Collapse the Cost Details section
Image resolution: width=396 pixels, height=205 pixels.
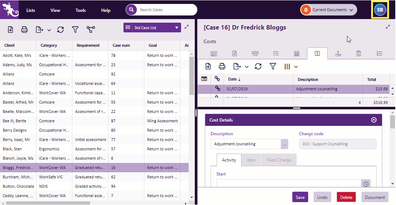pos(374,120)
